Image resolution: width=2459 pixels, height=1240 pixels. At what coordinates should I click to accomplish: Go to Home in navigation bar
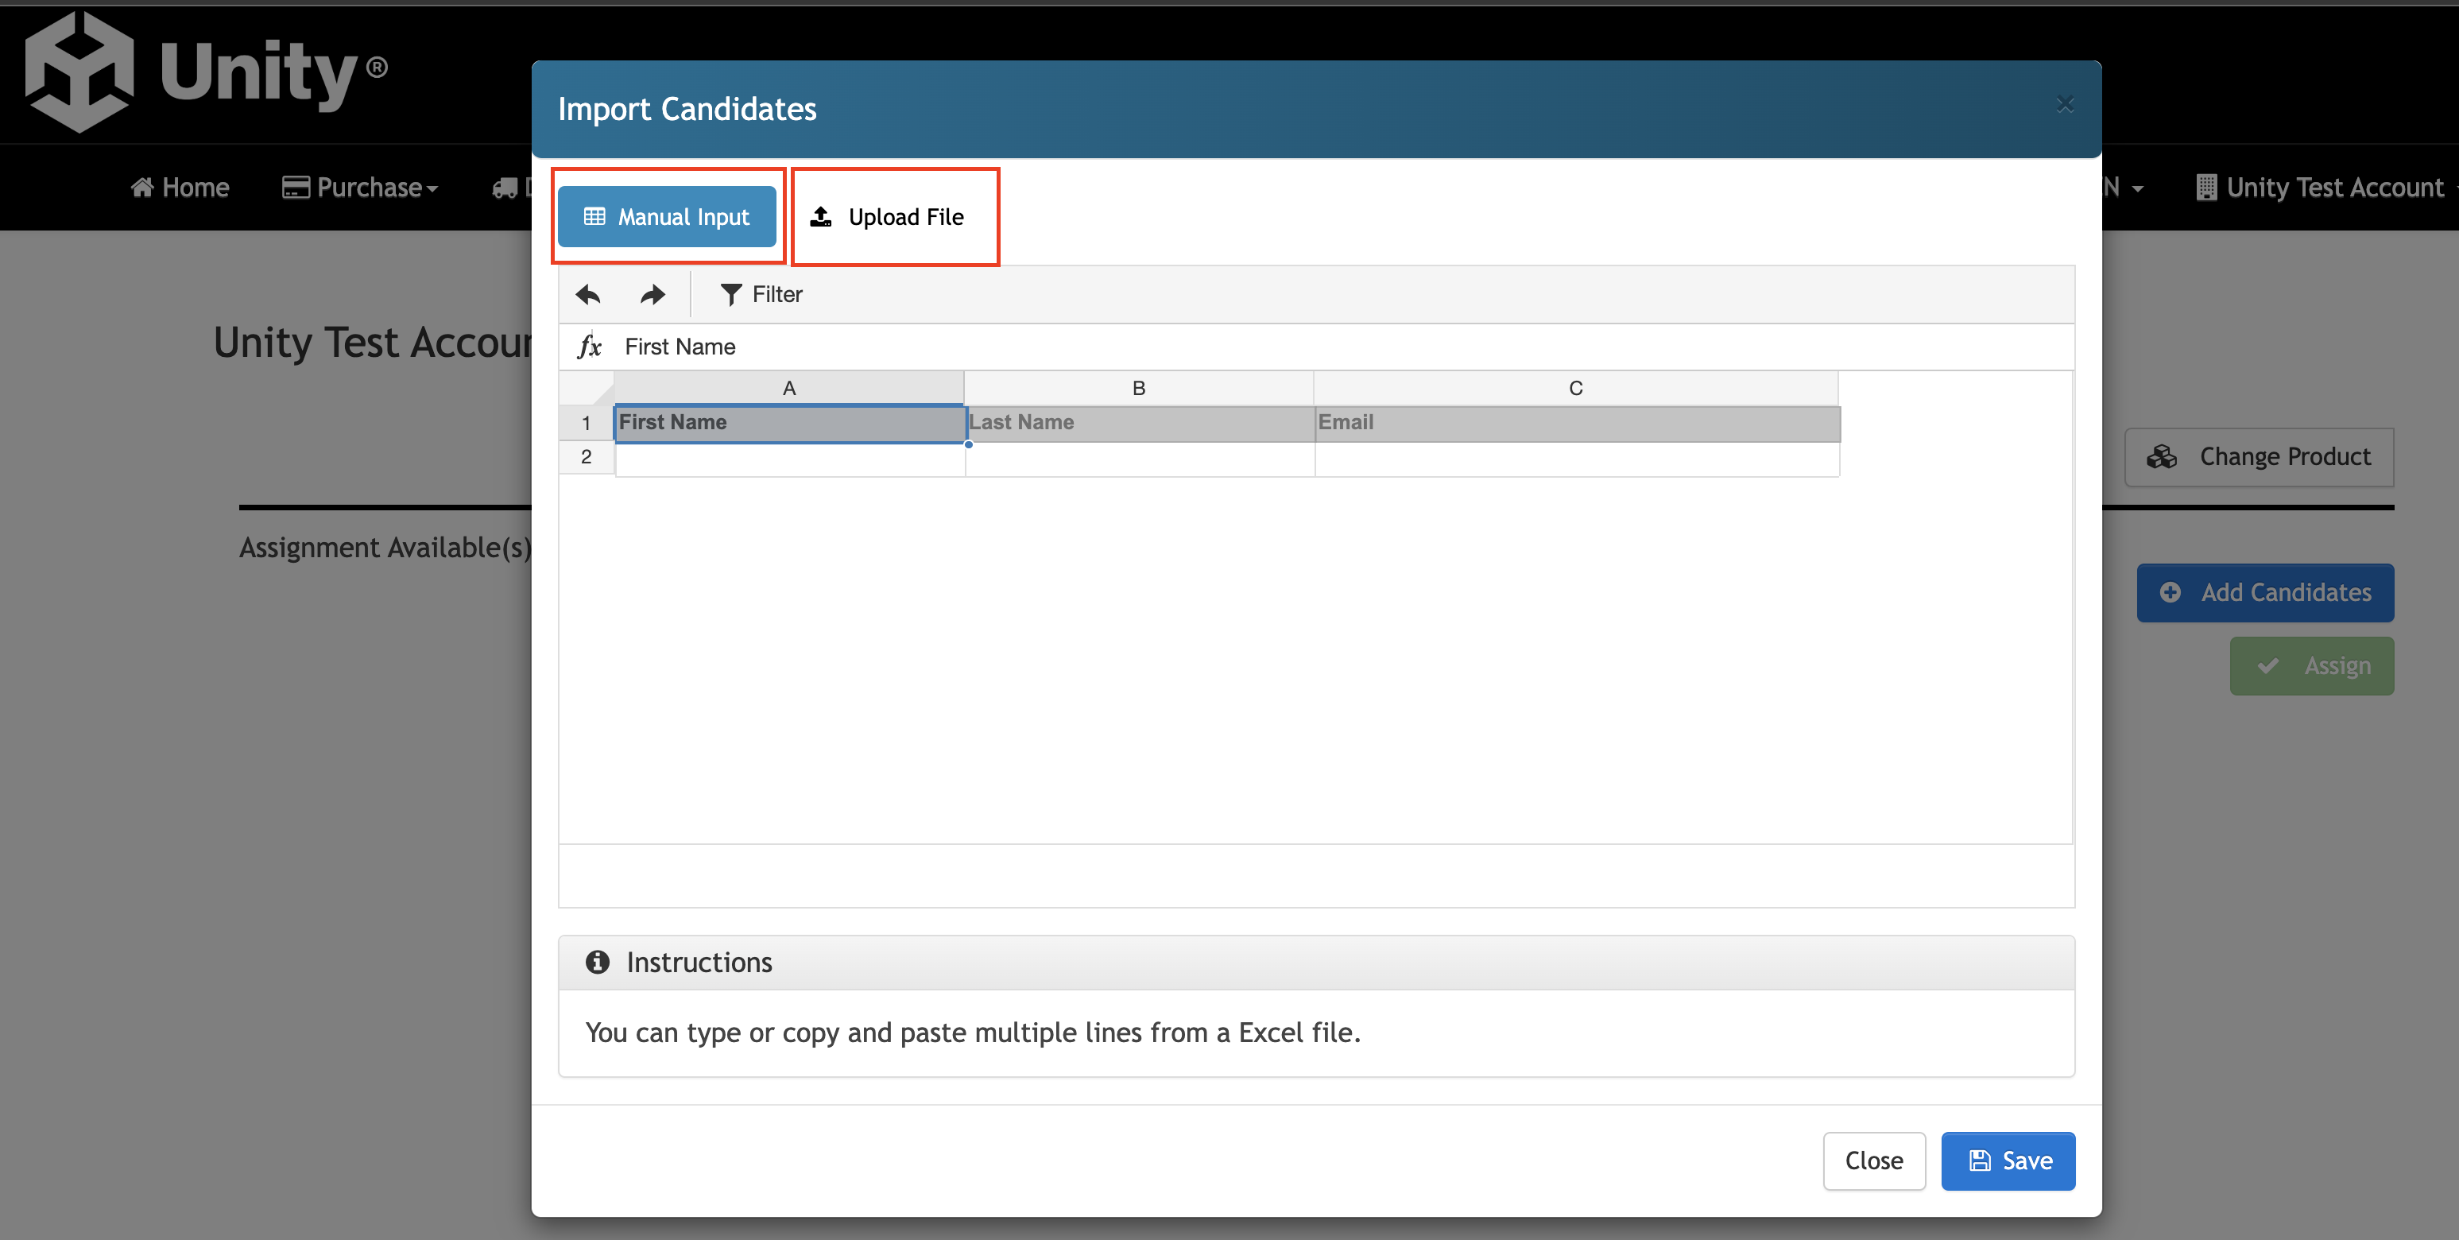click(x=180, y=187)
